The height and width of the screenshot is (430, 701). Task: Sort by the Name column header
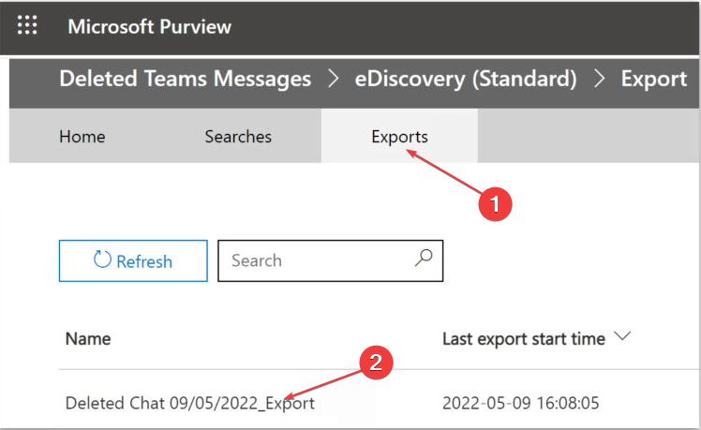pos(88,338)
